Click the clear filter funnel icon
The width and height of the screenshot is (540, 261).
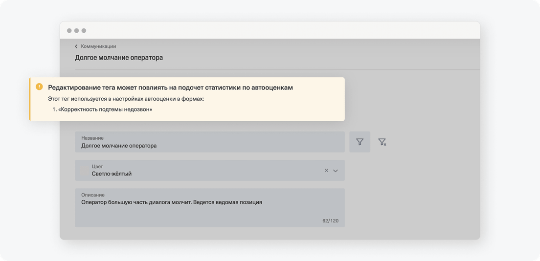coord(382,142)
